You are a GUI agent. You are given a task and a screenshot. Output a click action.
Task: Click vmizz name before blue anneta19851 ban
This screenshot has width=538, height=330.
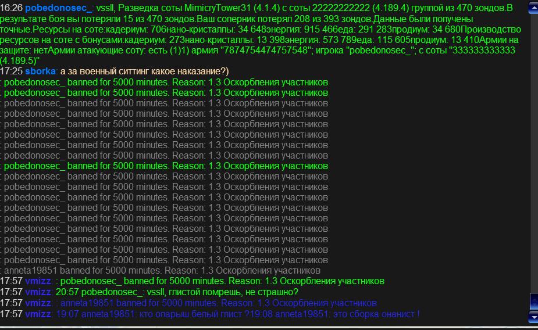pyautogui.click(x=38, y=303)
